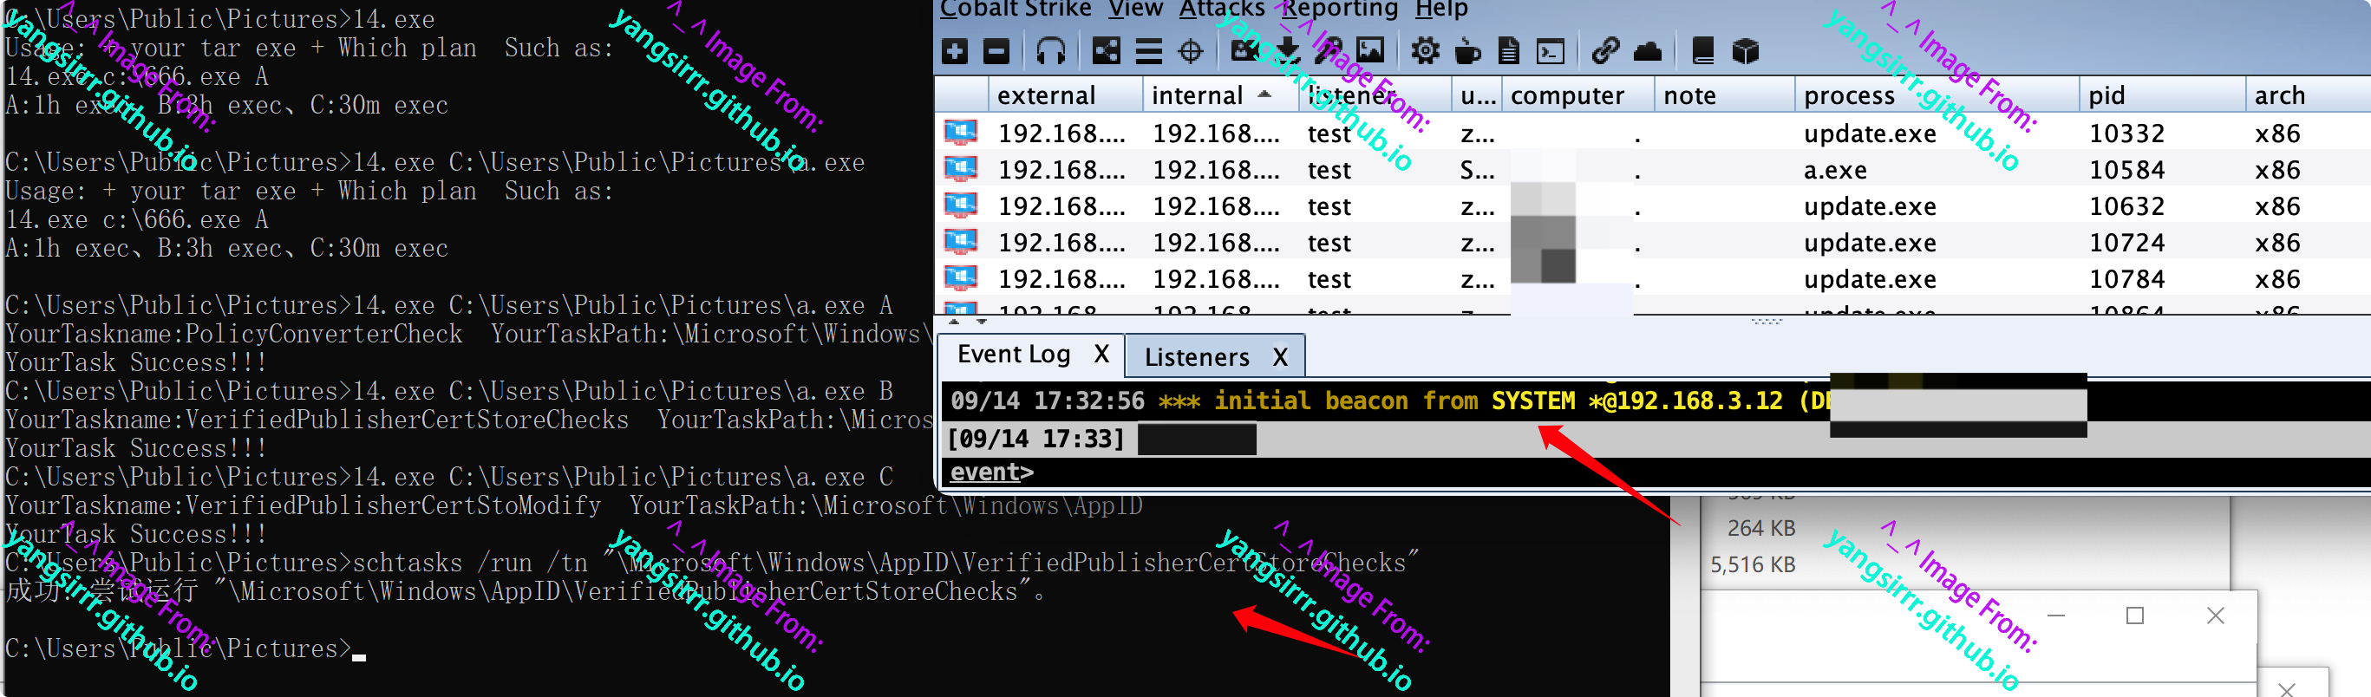Collapse top pane with split-pane up arrow
Screen dimensions: 2371x697
point(954,322)
